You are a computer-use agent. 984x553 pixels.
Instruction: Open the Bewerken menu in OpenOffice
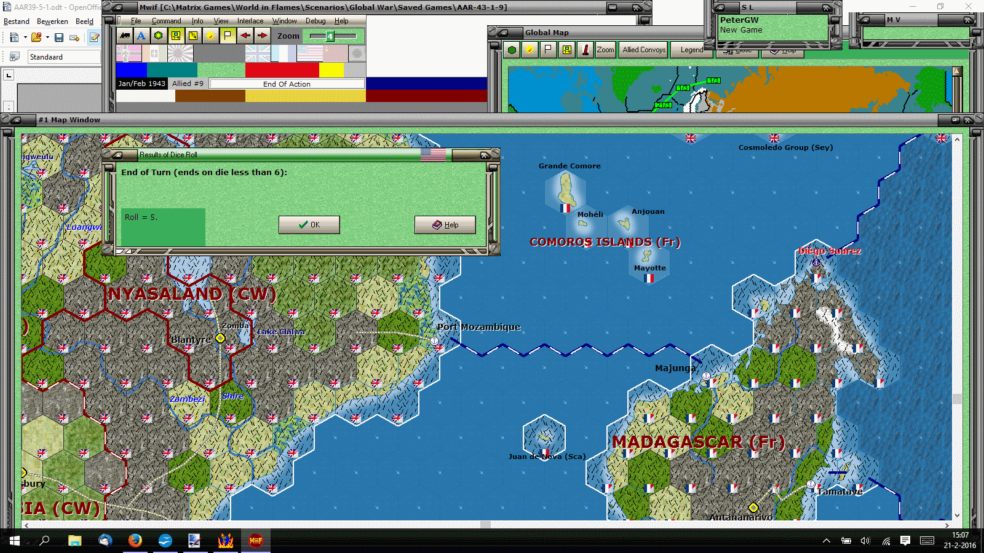click(x=52, y=22)
